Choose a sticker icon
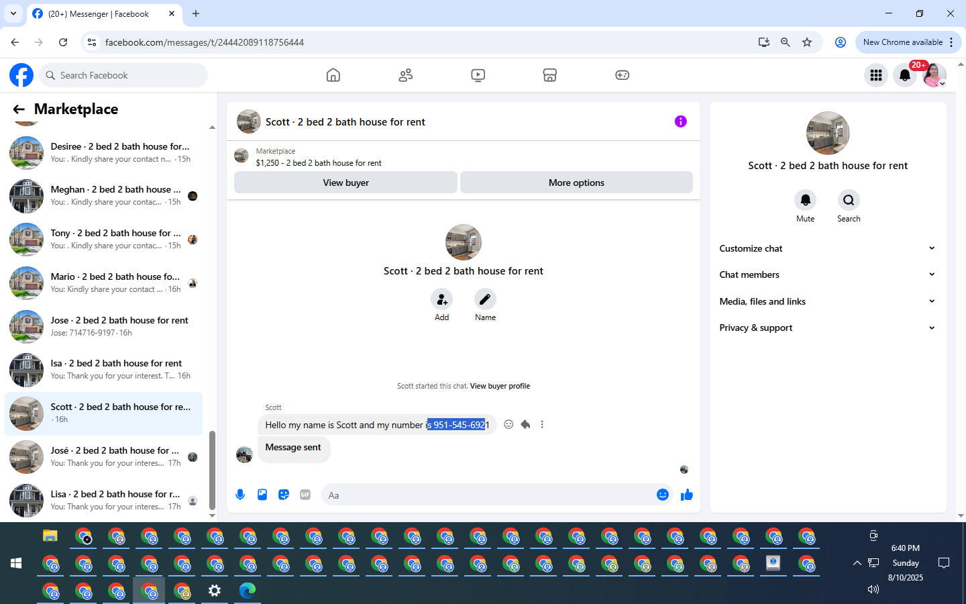Screen dimensions: 966x604 284,495
